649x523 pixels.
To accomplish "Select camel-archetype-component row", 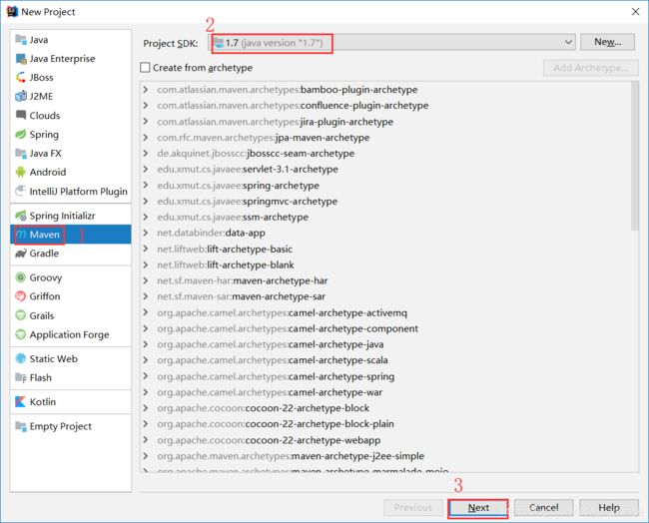I will [x=385, y=328].
